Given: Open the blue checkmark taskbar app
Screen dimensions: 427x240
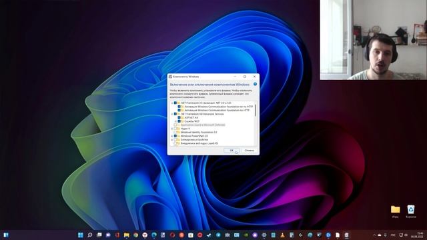Looking at the screenshot, I should click(x=209, y=235).
